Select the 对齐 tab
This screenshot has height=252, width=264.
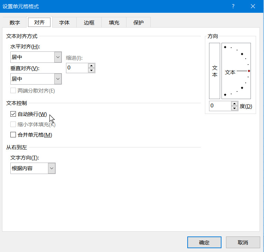(39, 22)
